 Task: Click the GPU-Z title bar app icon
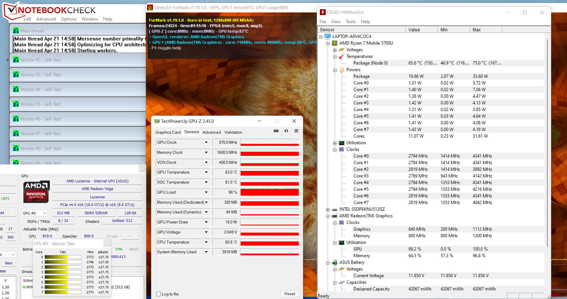pyautogui.click(x=157, y=121)
